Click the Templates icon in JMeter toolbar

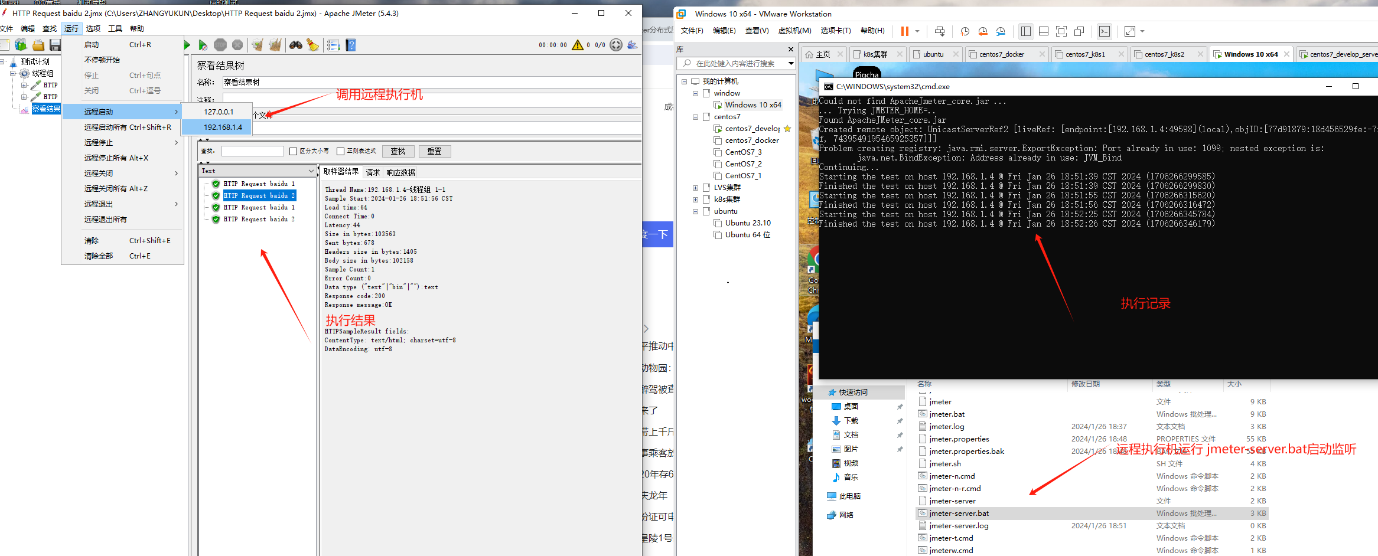tap(21, 45)
